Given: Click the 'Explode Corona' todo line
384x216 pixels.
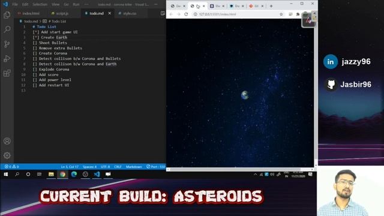Looking at the screenshot, I should pos(50,70).
